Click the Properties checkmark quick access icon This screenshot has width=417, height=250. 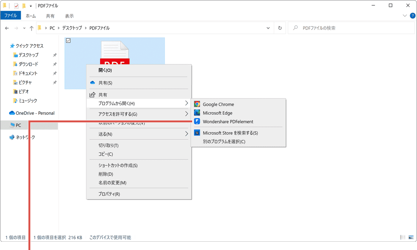[x=16, y=6]
